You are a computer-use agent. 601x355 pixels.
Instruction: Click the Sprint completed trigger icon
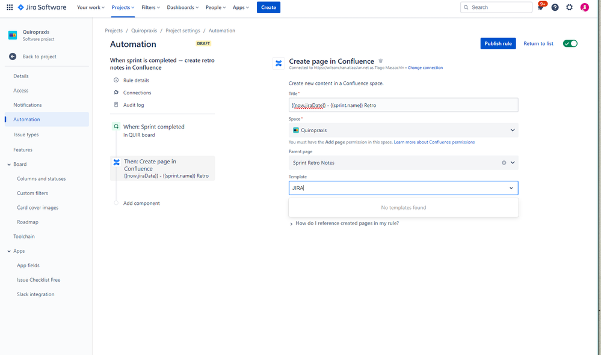[x=116, y=126]
